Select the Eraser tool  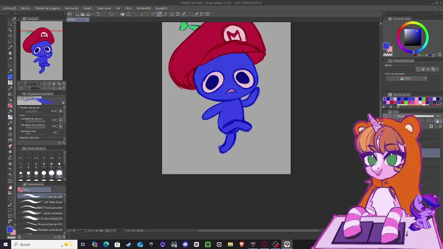(x=10, y=128)
